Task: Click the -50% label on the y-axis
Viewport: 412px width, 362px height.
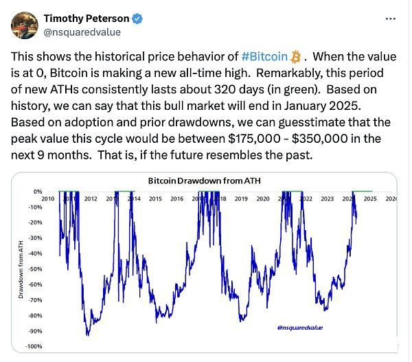Action: tap(34, 269)
